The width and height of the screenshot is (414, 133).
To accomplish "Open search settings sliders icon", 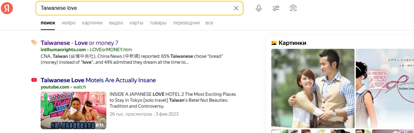I will tap(276, 8).
